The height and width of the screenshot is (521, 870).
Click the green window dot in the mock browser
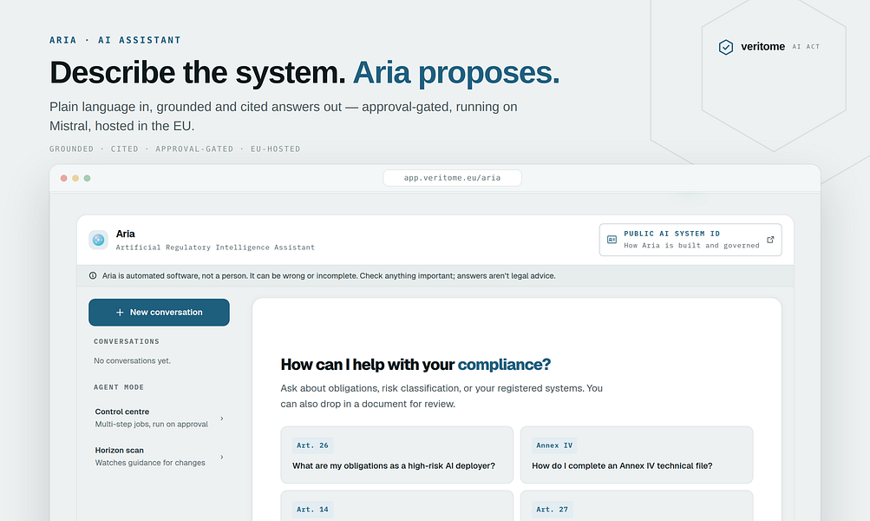(87, 178)
